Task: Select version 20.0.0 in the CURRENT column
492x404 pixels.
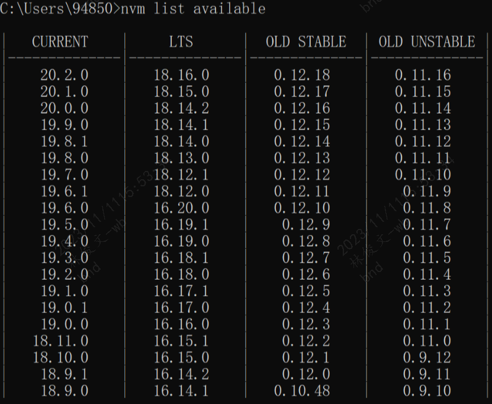Action: [65, 108]
